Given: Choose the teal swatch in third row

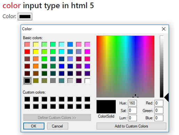Looking at the screenshot, I should (53, 59).
